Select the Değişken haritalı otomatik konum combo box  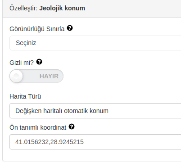(x=95, y=111)
